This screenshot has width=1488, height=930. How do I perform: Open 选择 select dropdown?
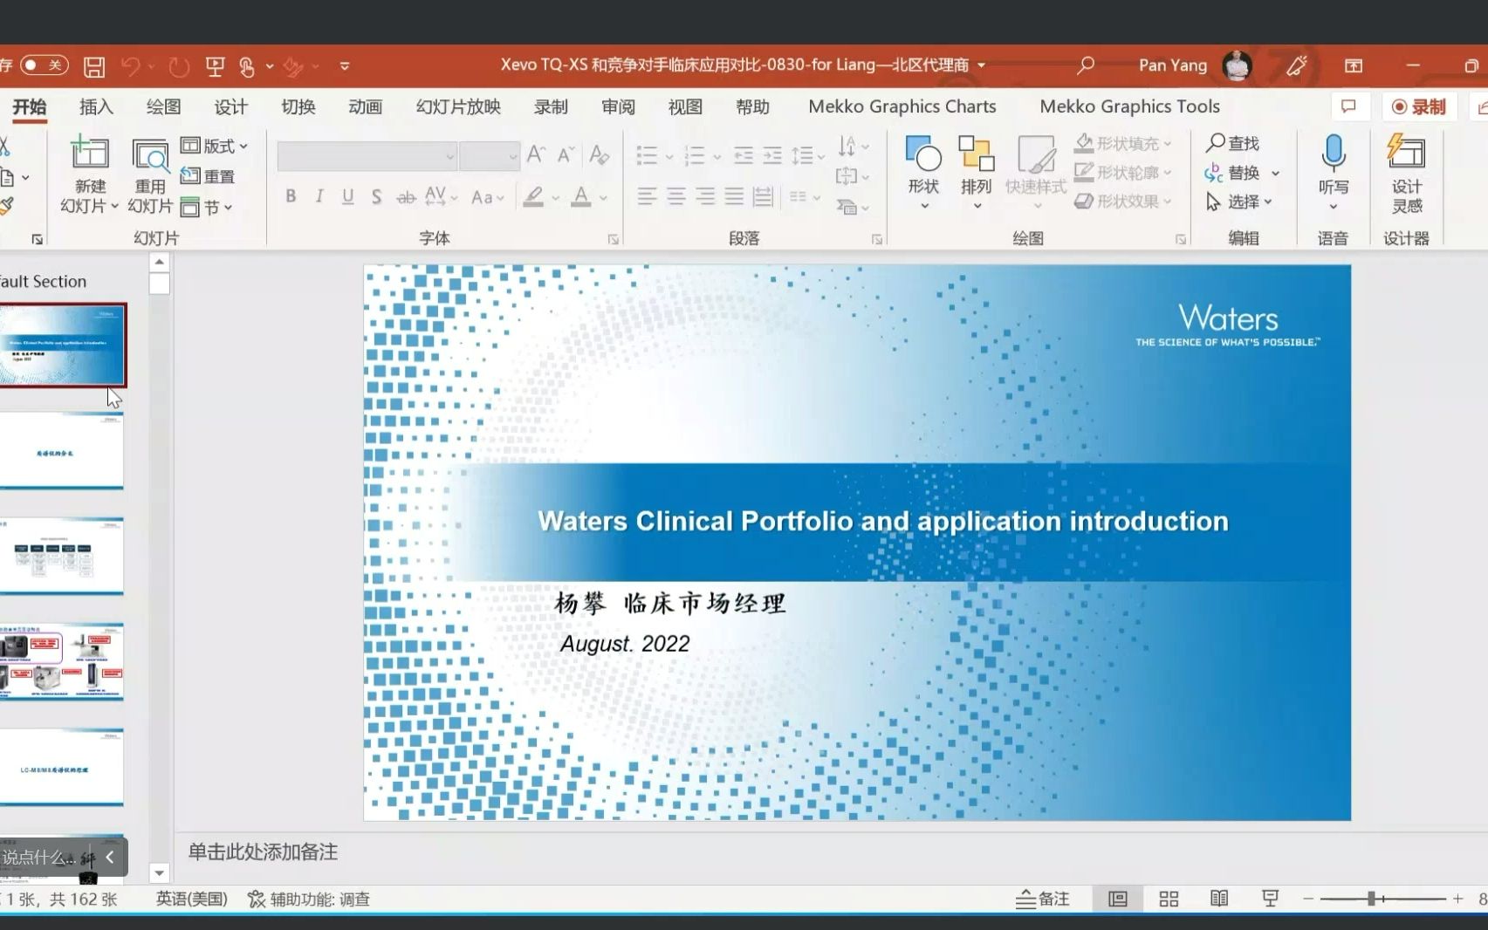coord(1239,202)
